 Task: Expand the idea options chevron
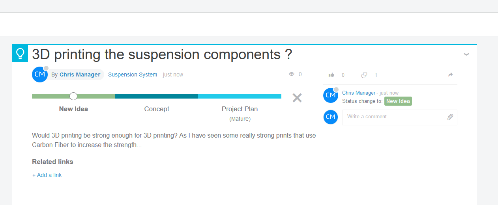pyautogui.click(x=466, y=54)
